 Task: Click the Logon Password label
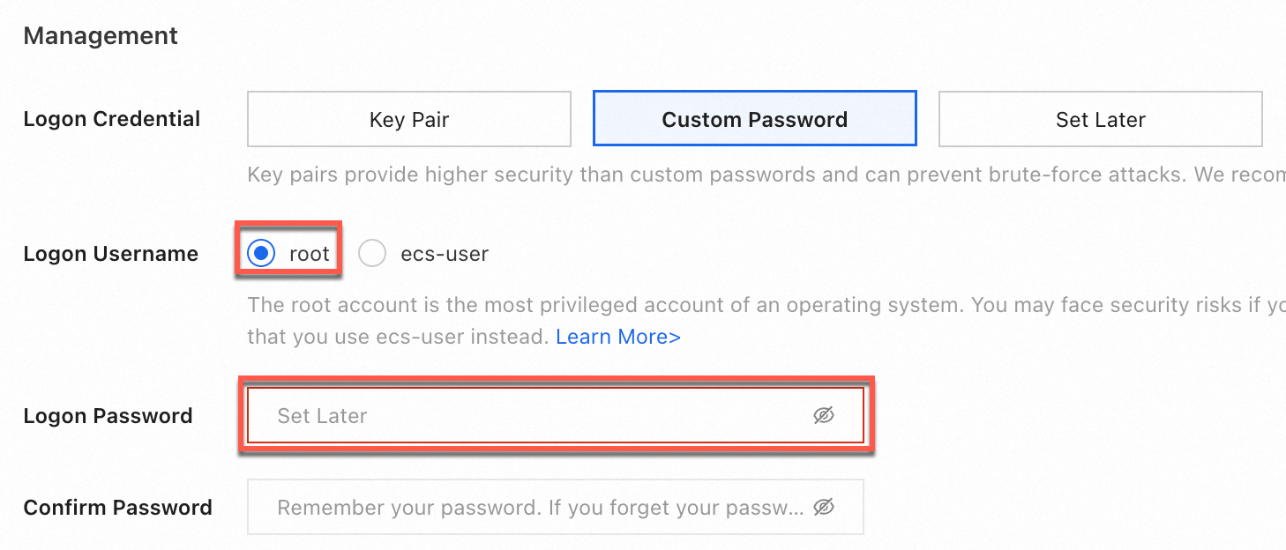[x=108, y=416]
